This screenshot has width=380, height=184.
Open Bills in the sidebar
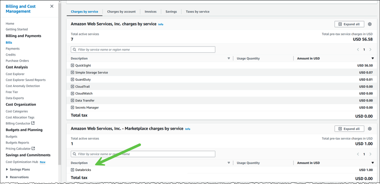tap(9, 42)
